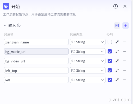Expand the xiangyan_name row editor

click(x=117, y=42)
